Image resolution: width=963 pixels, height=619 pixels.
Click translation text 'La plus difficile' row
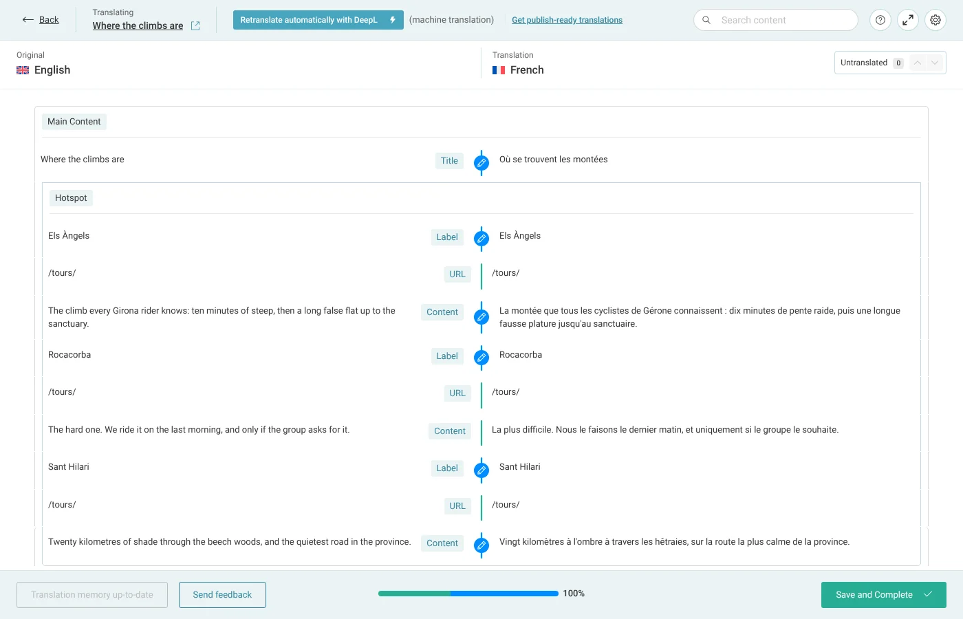[x=665, y=430]
